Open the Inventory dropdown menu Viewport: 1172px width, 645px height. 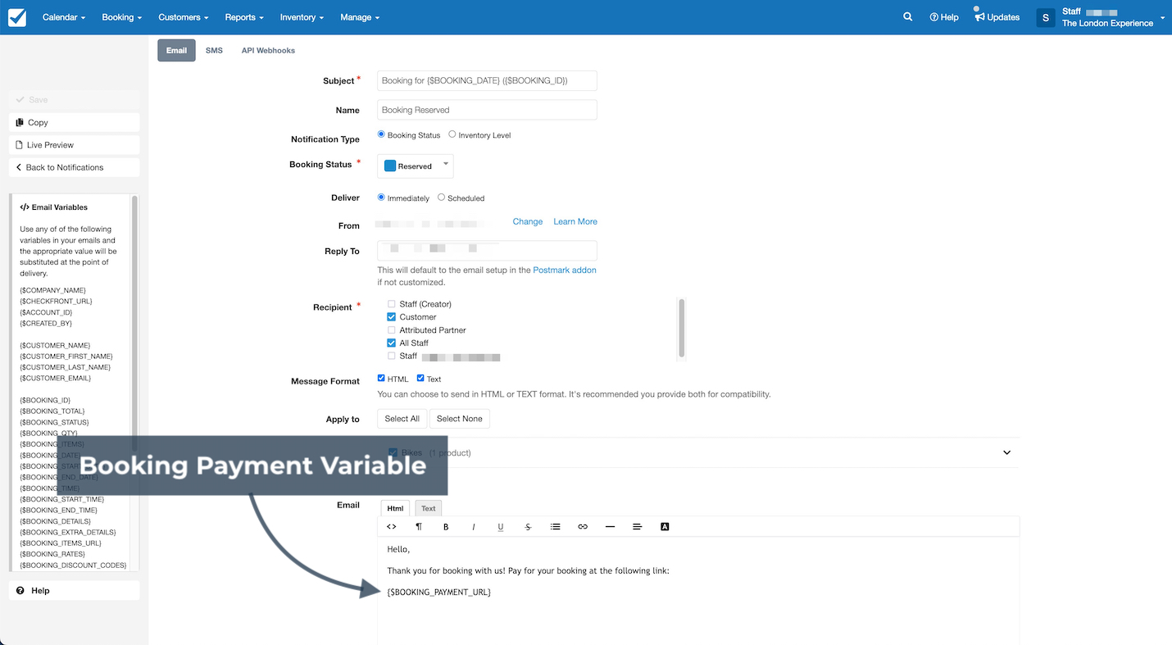(302, 17)
